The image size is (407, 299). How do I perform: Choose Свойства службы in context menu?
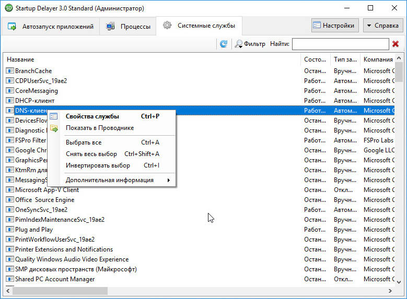(112, 116)
